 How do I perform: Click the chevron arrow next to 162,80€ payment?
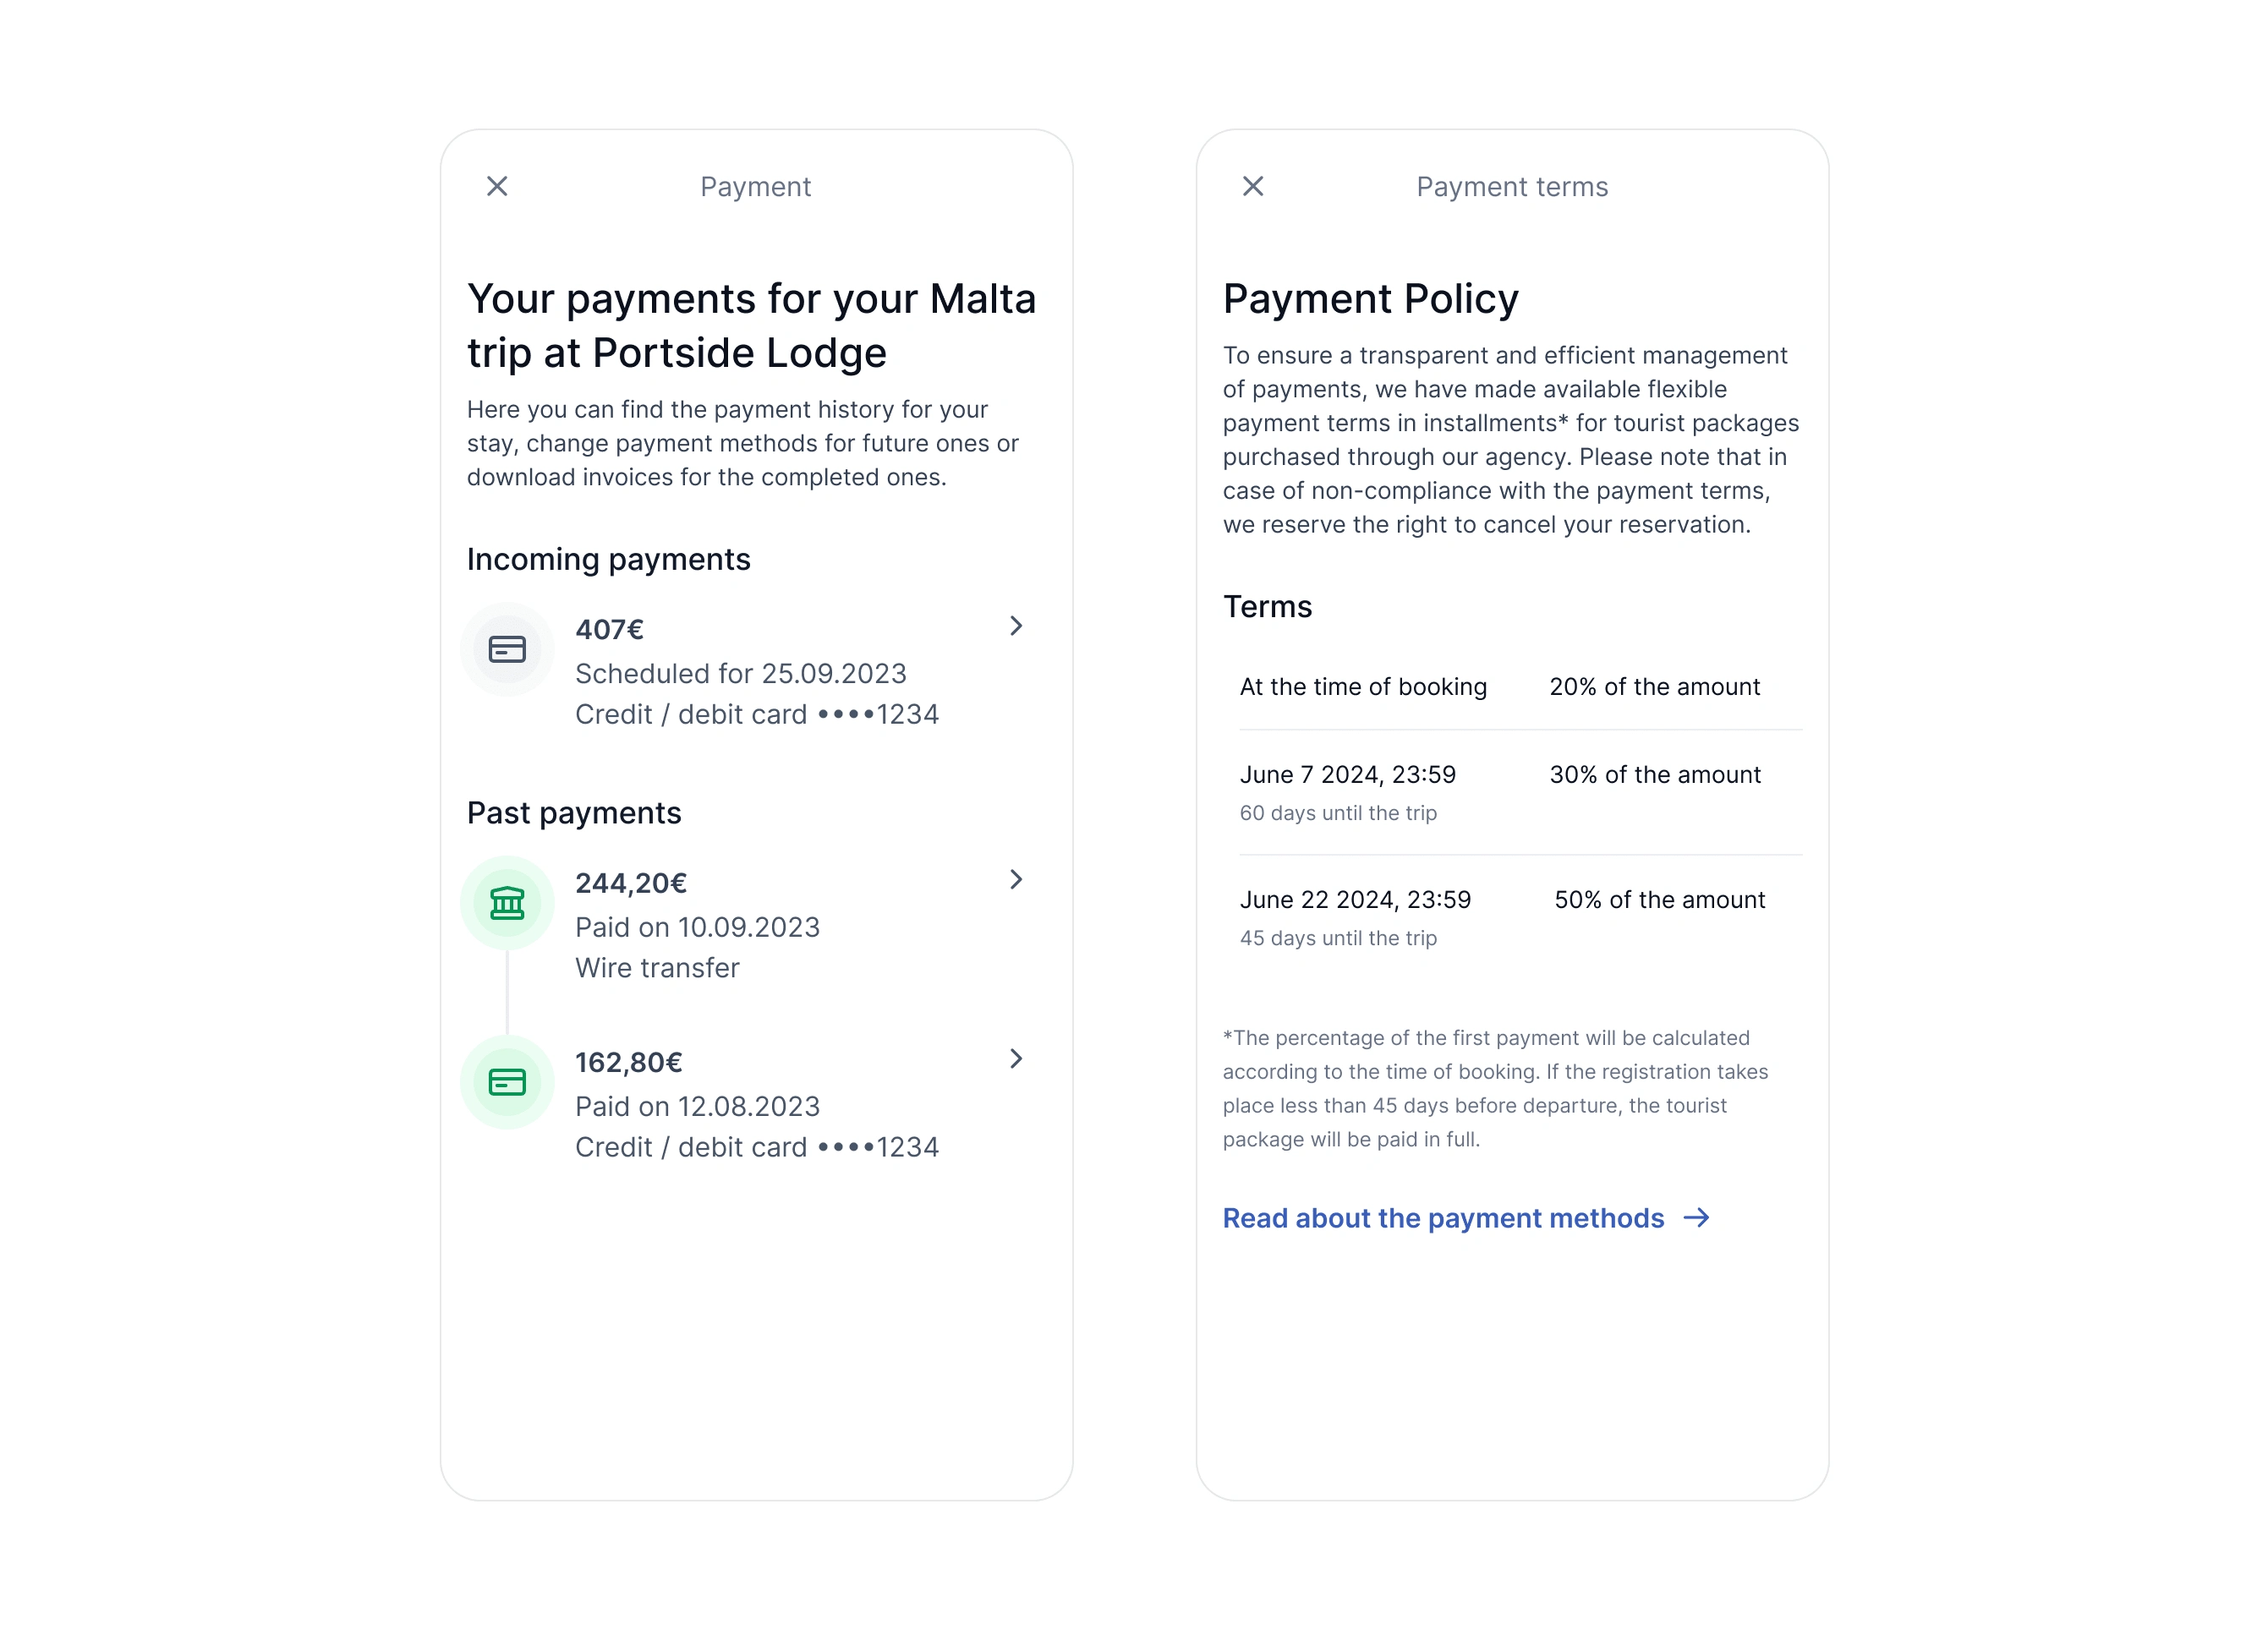[x=1018, y=1058]
